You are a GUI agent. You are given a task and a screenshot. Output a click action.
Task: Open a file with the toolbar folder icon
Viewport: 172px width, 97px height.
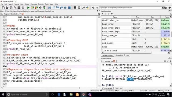[x=7, y=8]
